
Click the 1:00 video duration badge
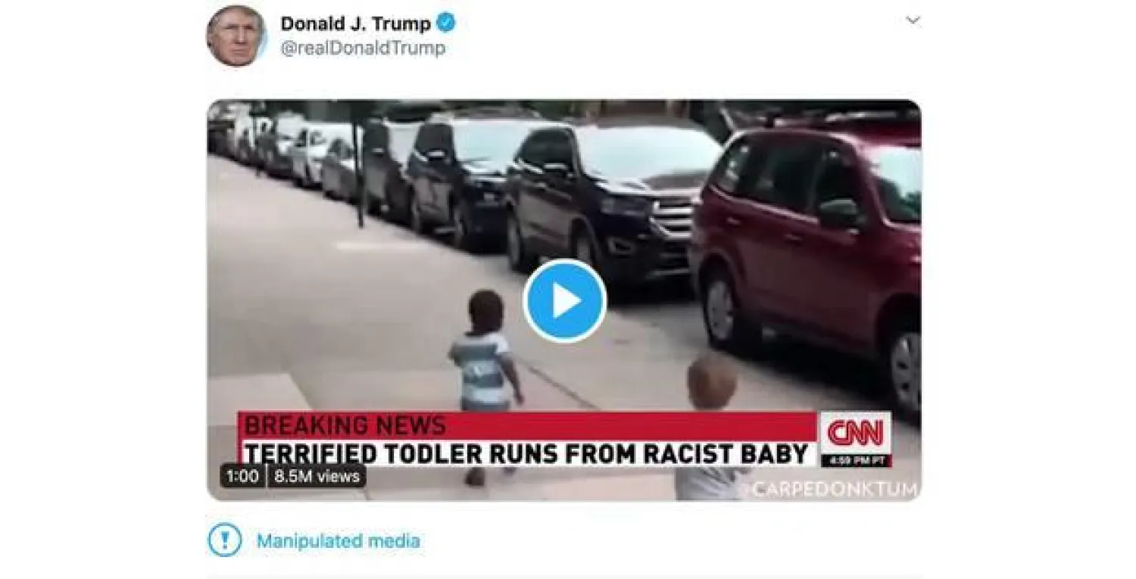(x=242, y=476)
